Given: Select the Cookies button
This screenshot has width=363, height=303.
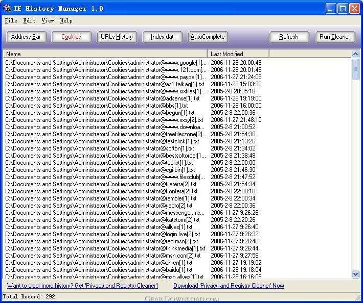Looking at the screenshot, I should [71, 37].
